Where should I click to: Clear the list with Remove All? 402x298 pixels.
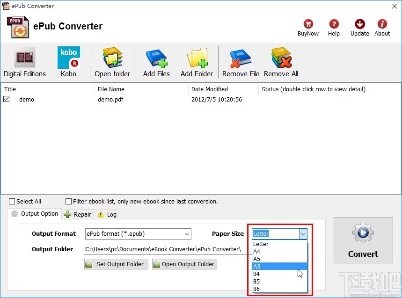click(281, 62)
